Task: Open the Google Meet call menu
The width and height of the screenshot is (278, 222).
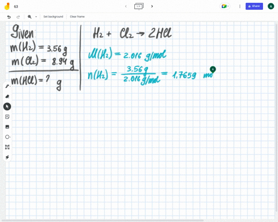Action: 225,6
